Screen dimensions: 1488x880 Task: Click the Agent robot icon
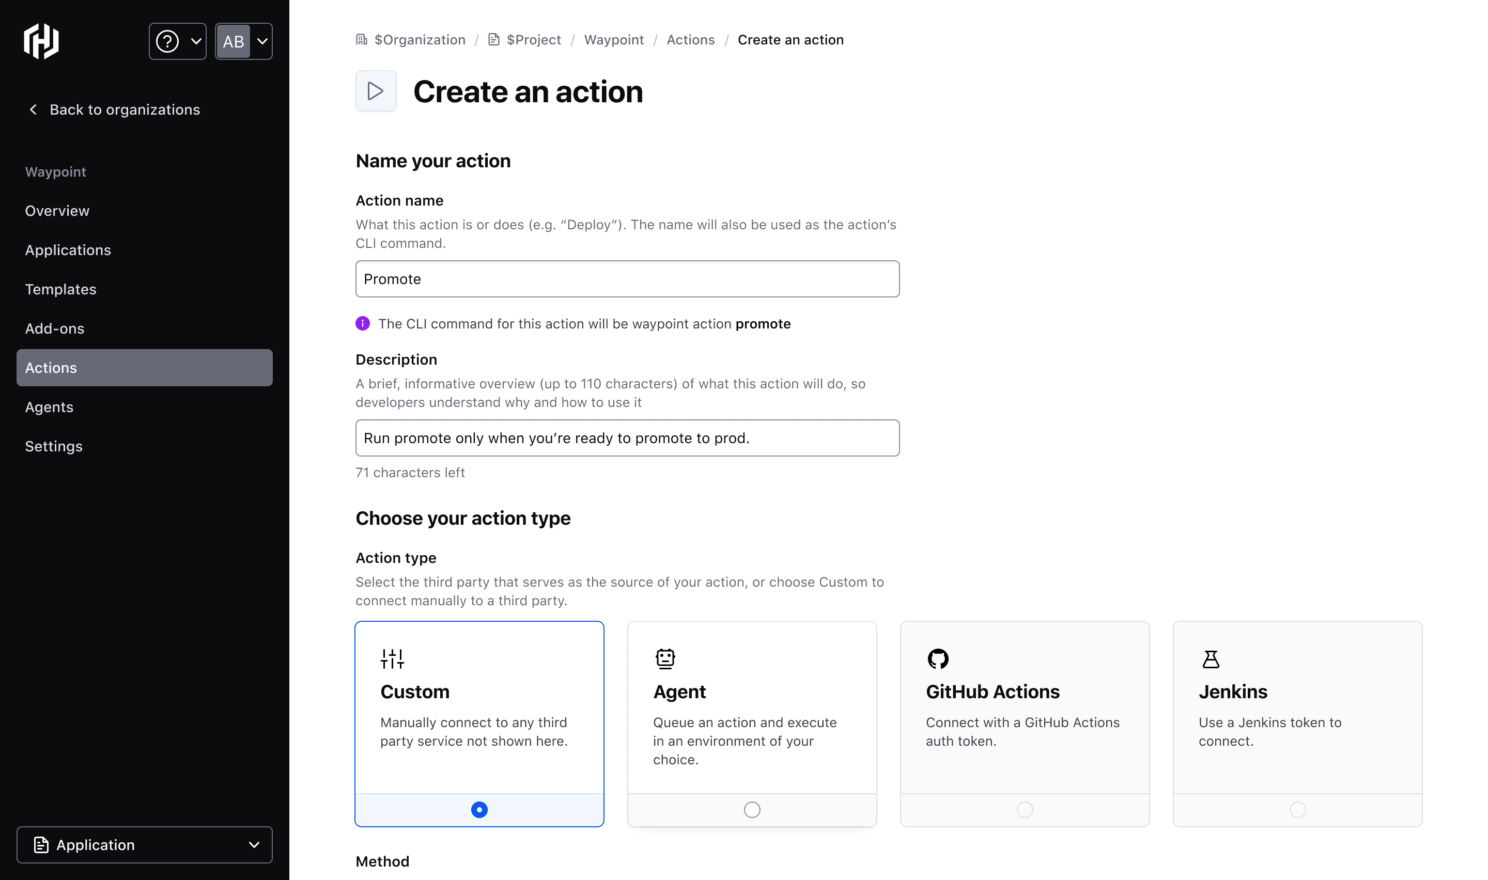tap(665, 659)
